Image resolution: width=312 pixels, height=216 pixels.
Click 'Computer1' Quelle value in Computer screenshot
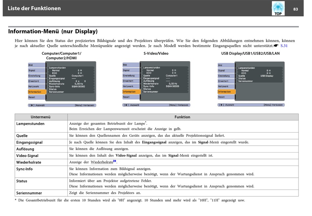point(78,76)
